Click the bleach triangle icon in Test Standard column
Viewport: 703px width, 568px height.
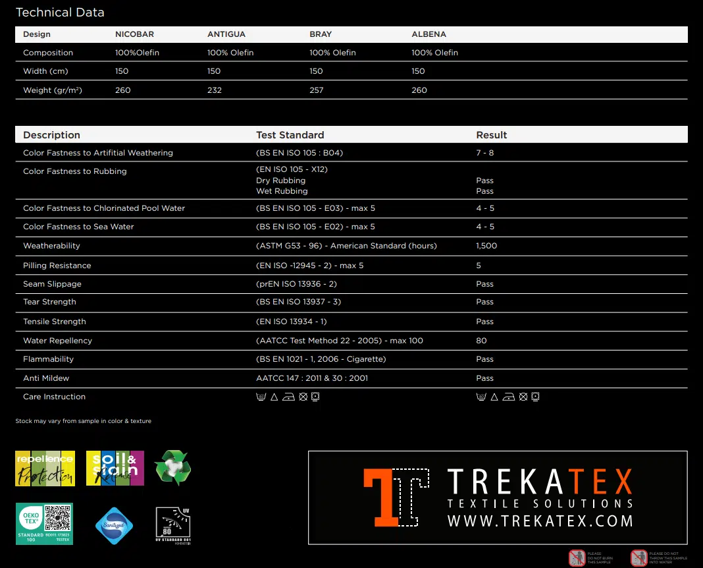274,397
